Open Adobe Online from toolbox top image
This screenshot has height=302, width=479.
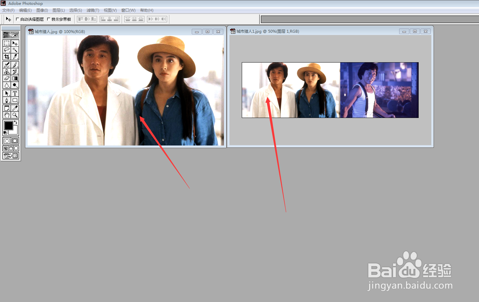tap(11, 35)
